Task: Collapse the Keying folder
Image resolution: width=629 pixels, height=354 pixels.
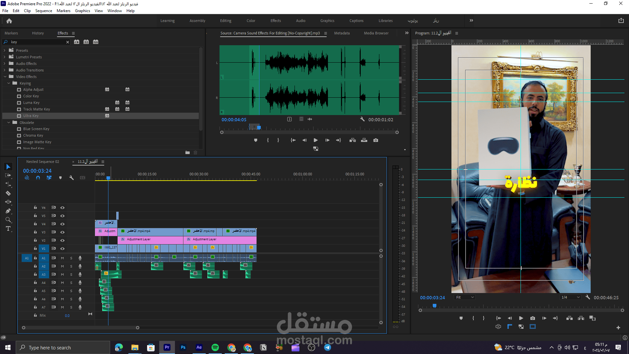Action: tap(9, 83)
